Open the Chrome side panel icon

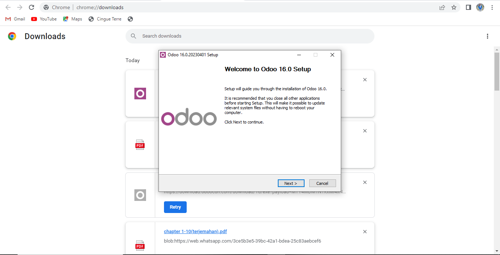pyautogui.click(x=468, y=7)
